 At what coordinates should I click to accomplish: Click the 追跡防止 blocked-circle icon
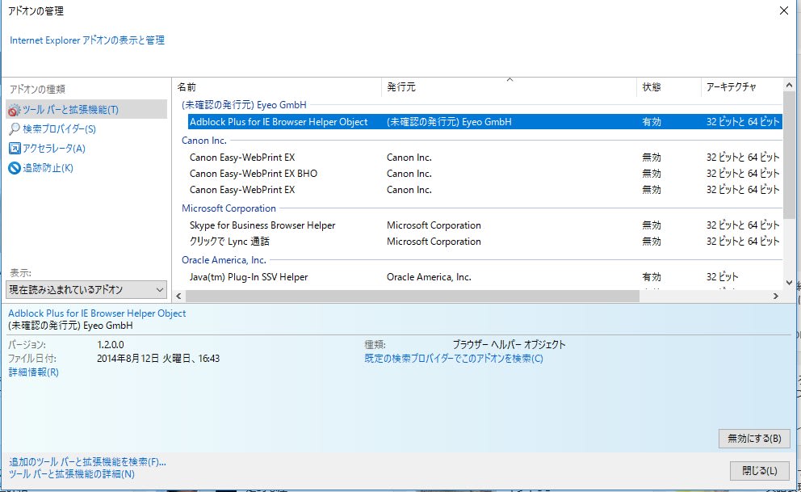coord(15,167)
